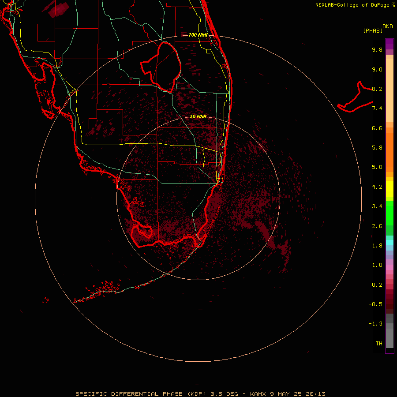Screen dimensions: 397x397
Task: Pick the light peach band of the color bar
Action: point(390,90)
